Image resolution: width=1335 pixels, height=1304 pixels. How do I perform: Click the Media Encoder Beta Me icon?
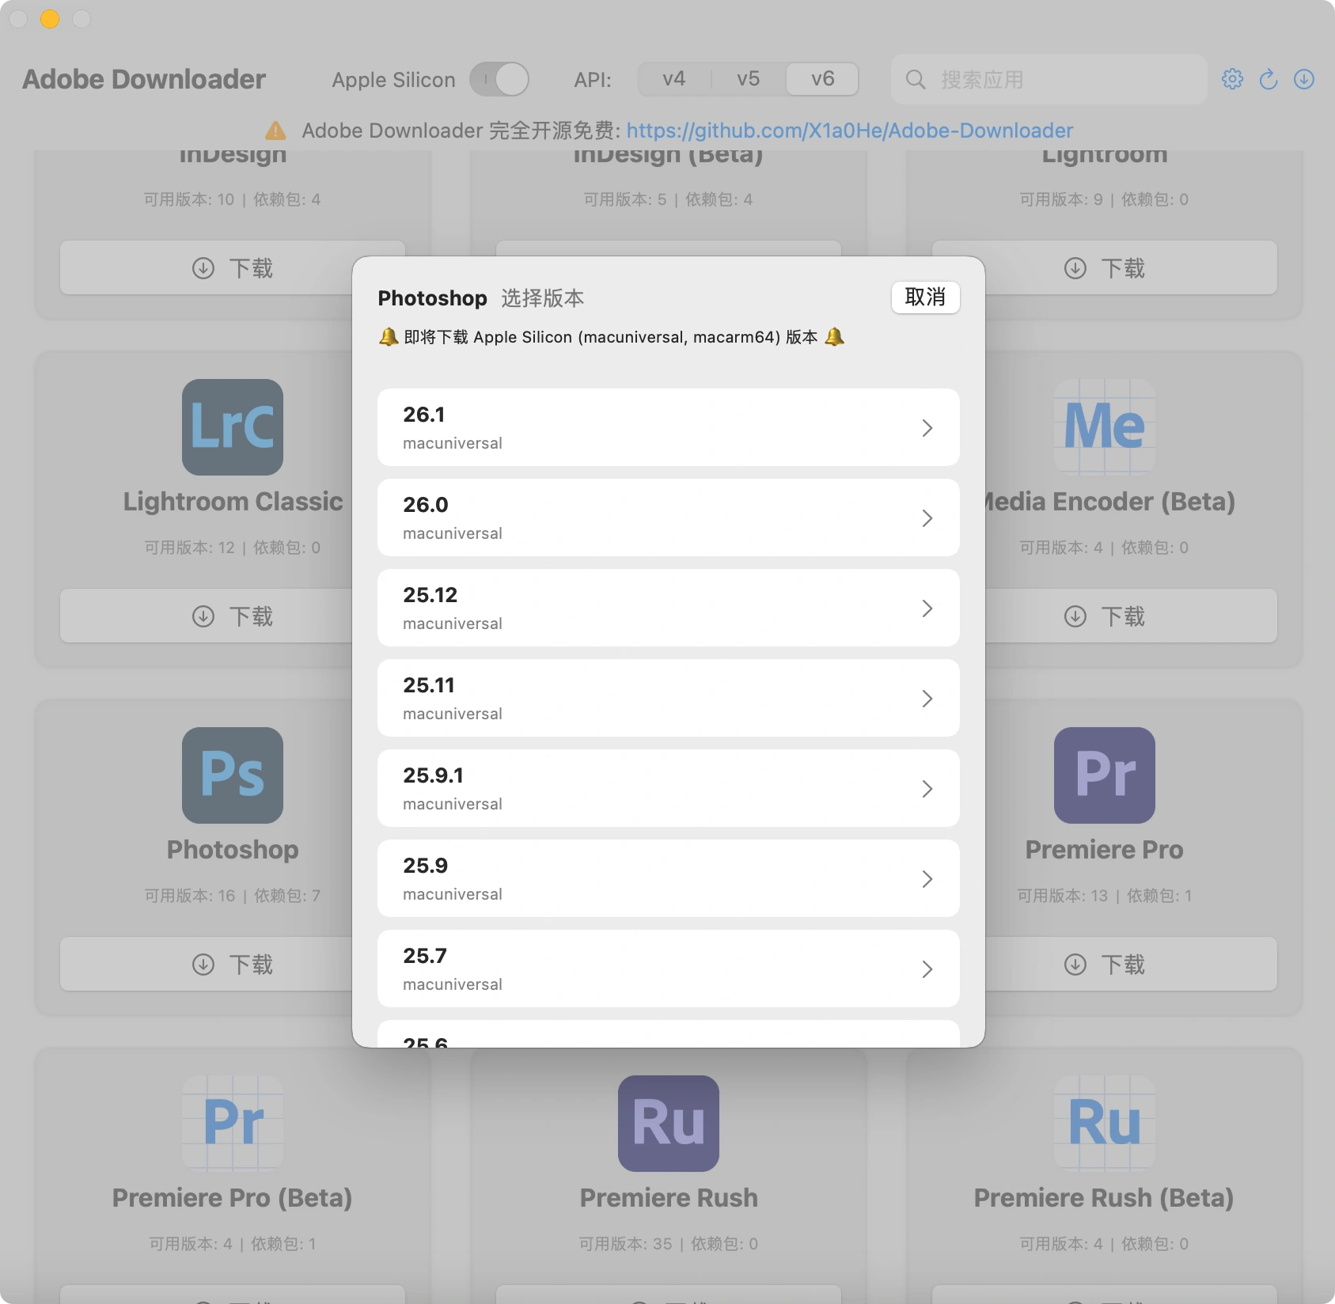1105,427
